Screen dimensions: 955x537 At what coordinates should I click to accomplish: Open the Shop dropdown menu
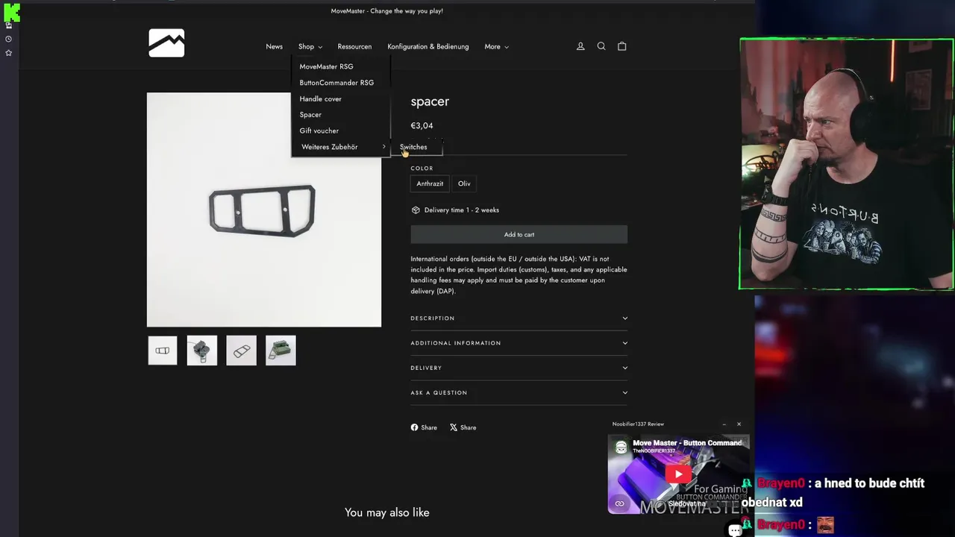310,46
